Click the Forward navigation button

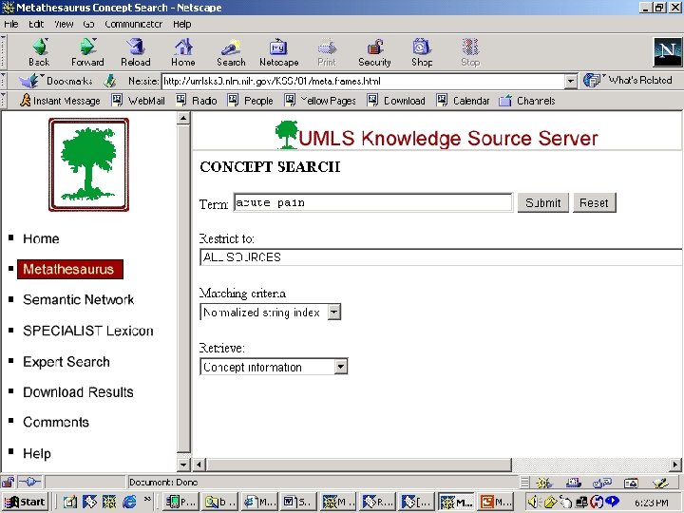pyautogui.click(x=87, y=52)
